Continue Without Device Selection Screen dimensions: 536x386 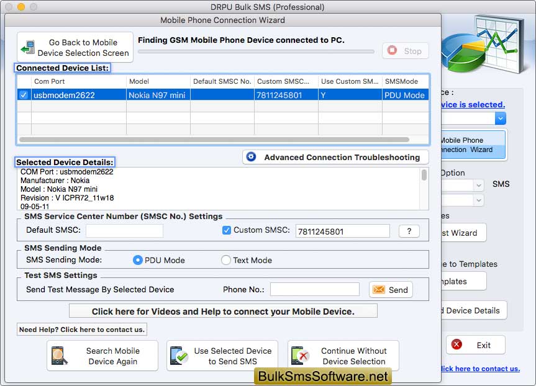pyautogui.click(x=343, y=356)
